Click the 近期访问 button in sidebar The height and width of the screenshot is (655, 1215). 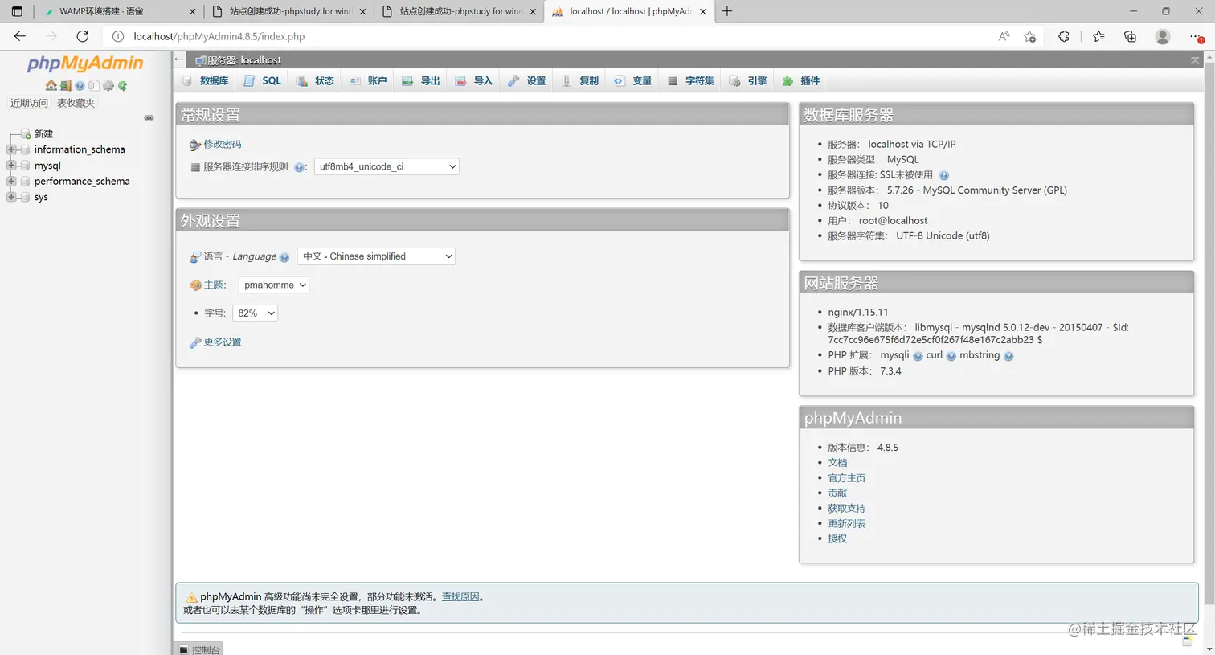29,103
